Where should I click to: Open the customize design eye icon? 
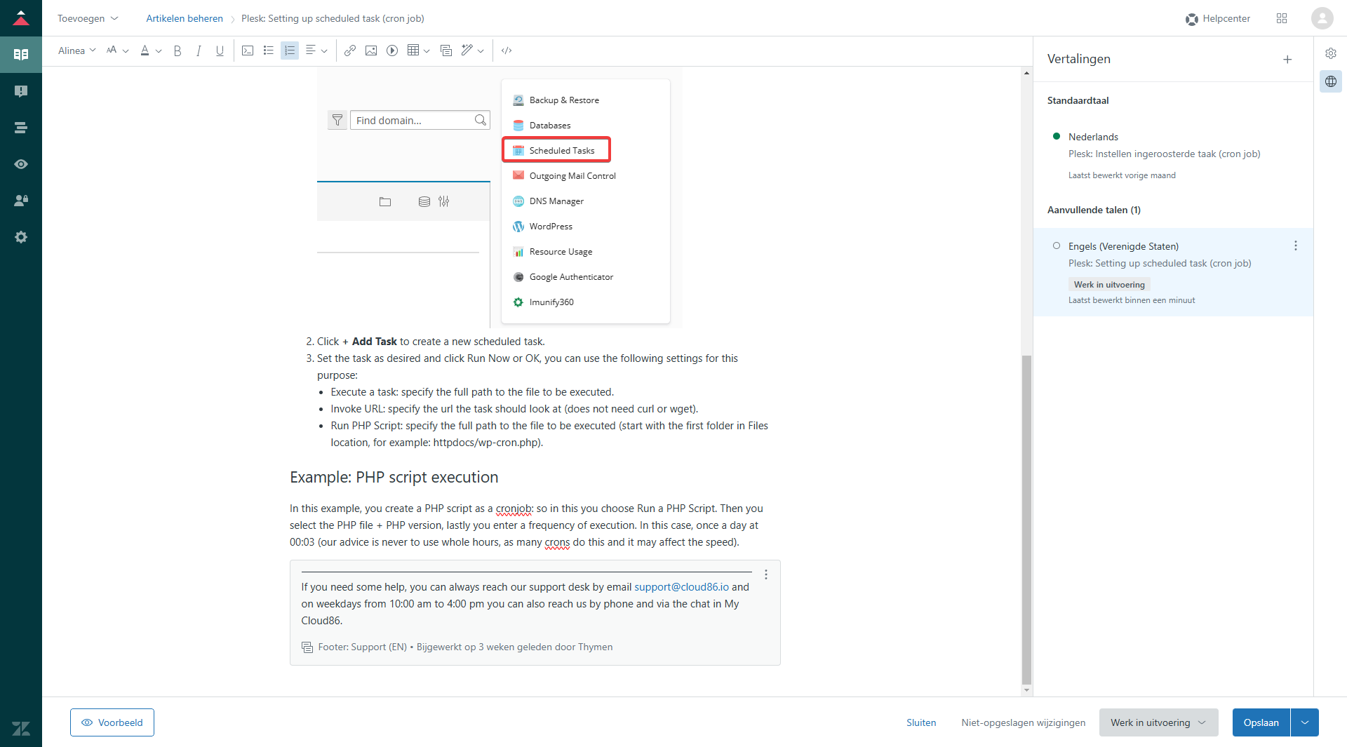coord(21,164)
